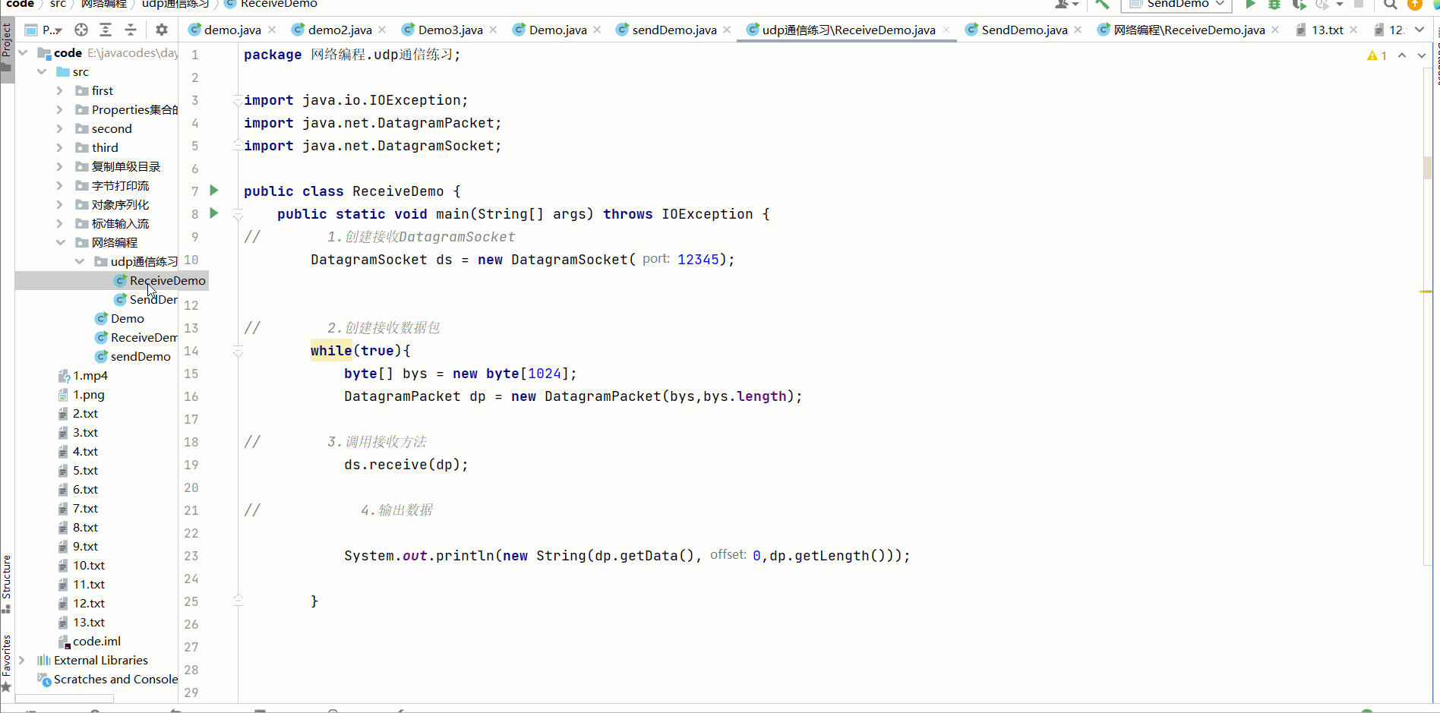Expand the third package
This screenshot has width=1440, height=713.
pyautogui.click(x=60, y=147)
